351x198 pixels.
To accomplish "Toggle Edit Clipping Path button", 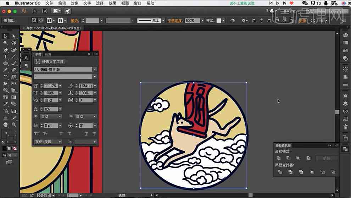I will pyautogui.click(x=34, y=20).
